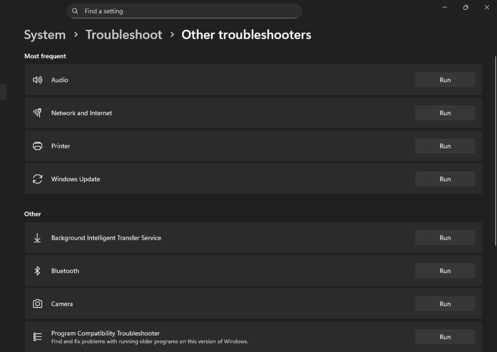Run the Program Compatibility Troubleshooter
The width and height of the screenshot is (497, 352).
click(x=445, y=336)
